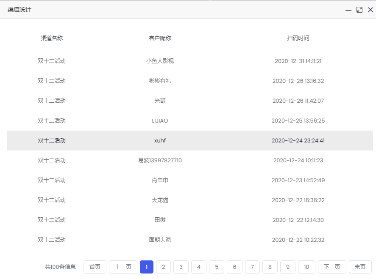Close the 渠道统计 dialog
The width and height of the screenshot is (376, 279).
pos(370,10)
